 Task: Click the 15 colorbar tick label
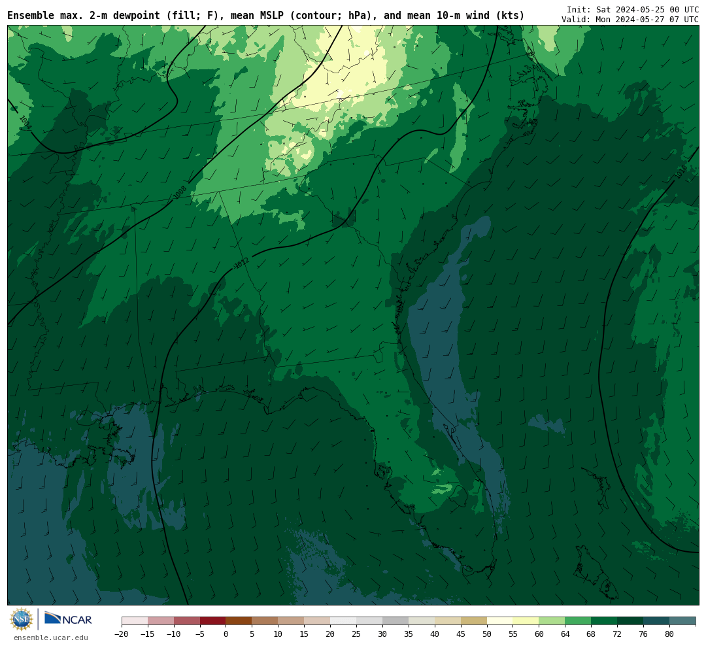pyautogui.click(x=305, y=634)
